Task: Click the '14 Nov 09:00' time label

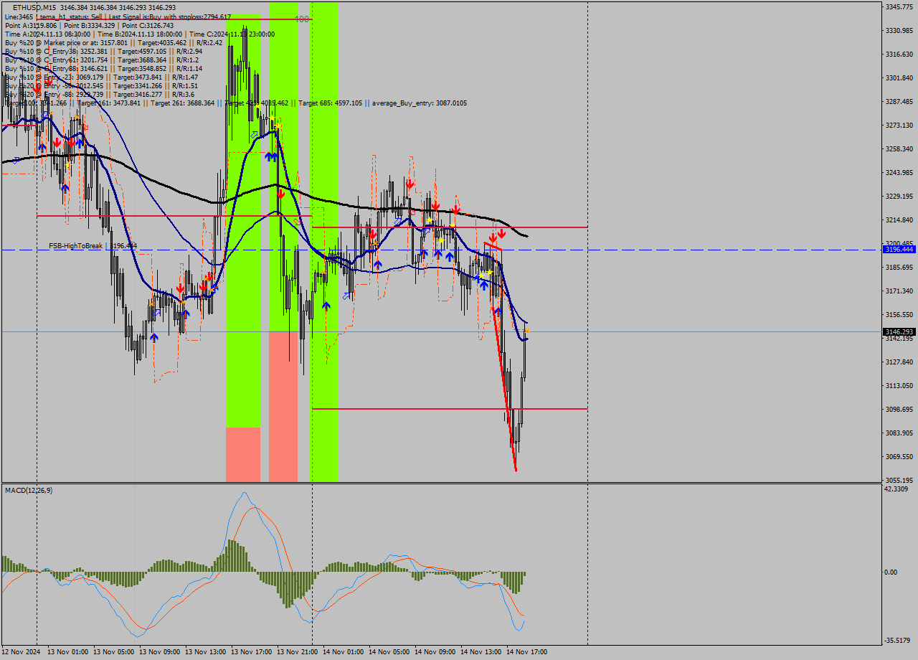Action: click(435, 652)
